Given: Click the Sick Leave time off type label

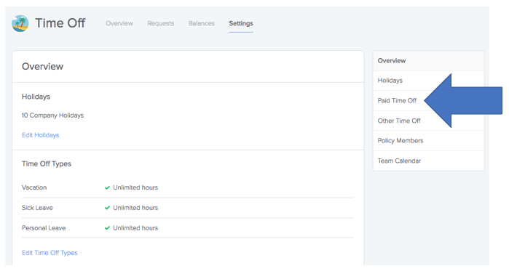Looking at the screenshot, I should coord(37,208).
